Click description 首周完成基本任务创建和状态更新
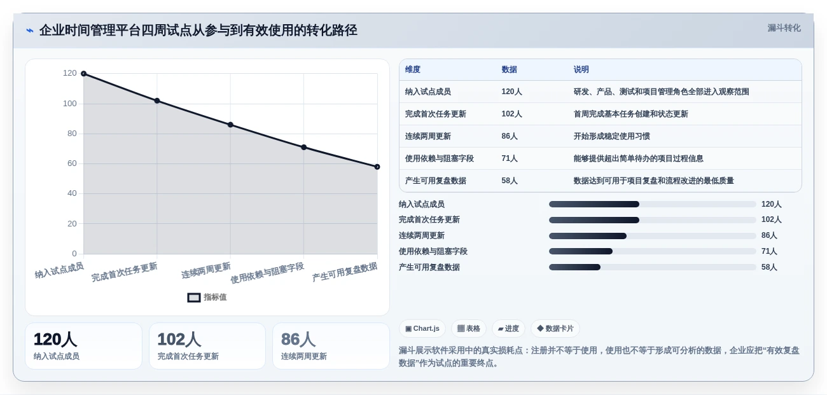 click(x=631, y=114)
